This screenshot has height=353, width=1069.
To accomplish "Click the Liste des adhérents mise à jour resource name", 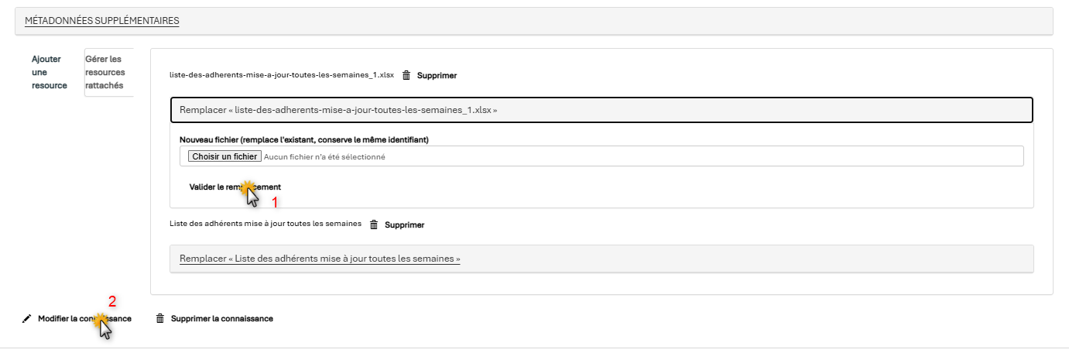I will 266,224.
